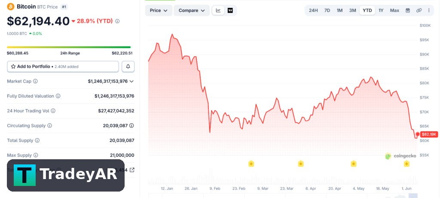Open the Price dropdown
Screen dimensions: 440x198
coord(159,10)
